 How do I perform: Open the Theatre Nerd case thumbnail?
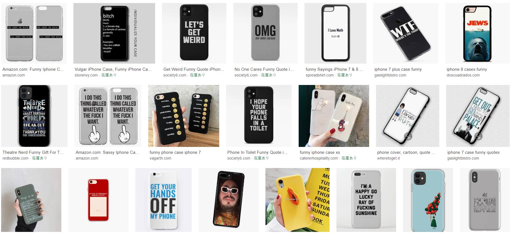pos(34,116)
